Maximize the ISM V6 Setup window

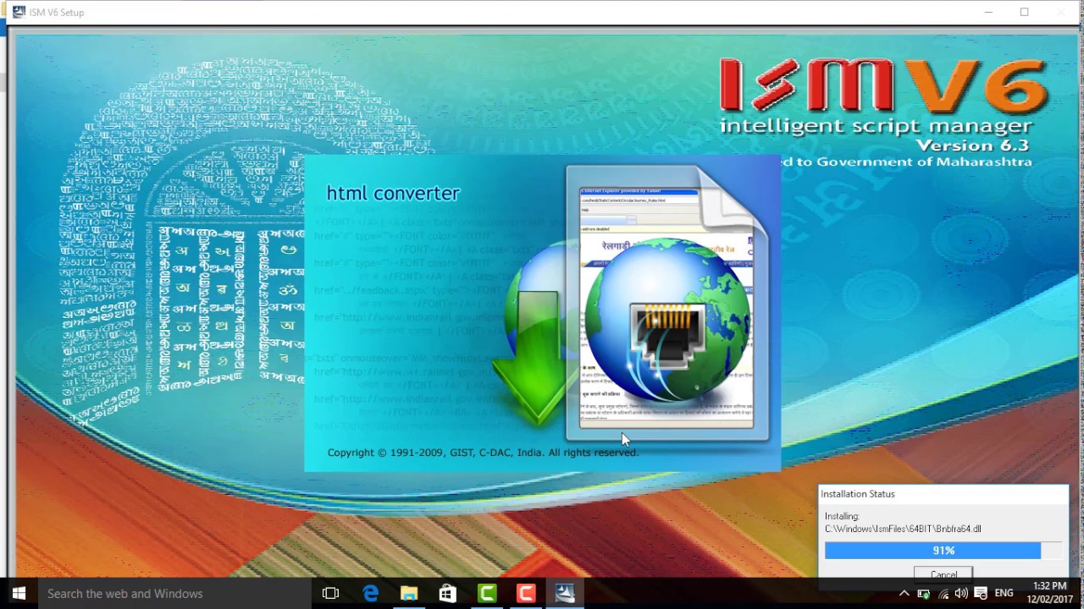coord(1025,12)
